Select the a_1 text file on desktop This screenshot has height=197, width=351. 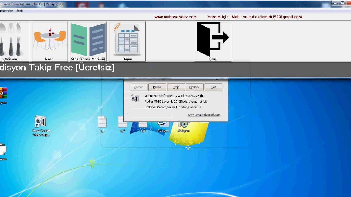pos(102,124)
